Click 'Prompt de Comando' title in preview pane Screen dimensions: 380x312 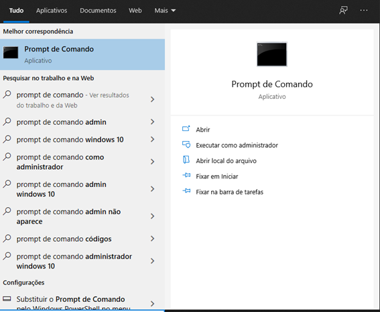[x=272, y=84]
